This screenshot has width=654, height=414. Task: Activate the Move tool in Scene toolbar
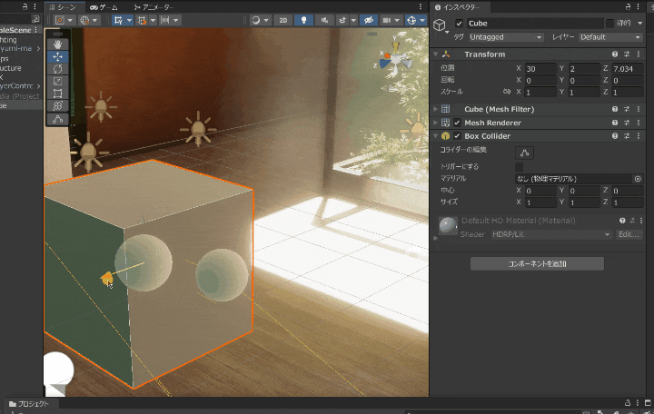(x=57, y=56)
